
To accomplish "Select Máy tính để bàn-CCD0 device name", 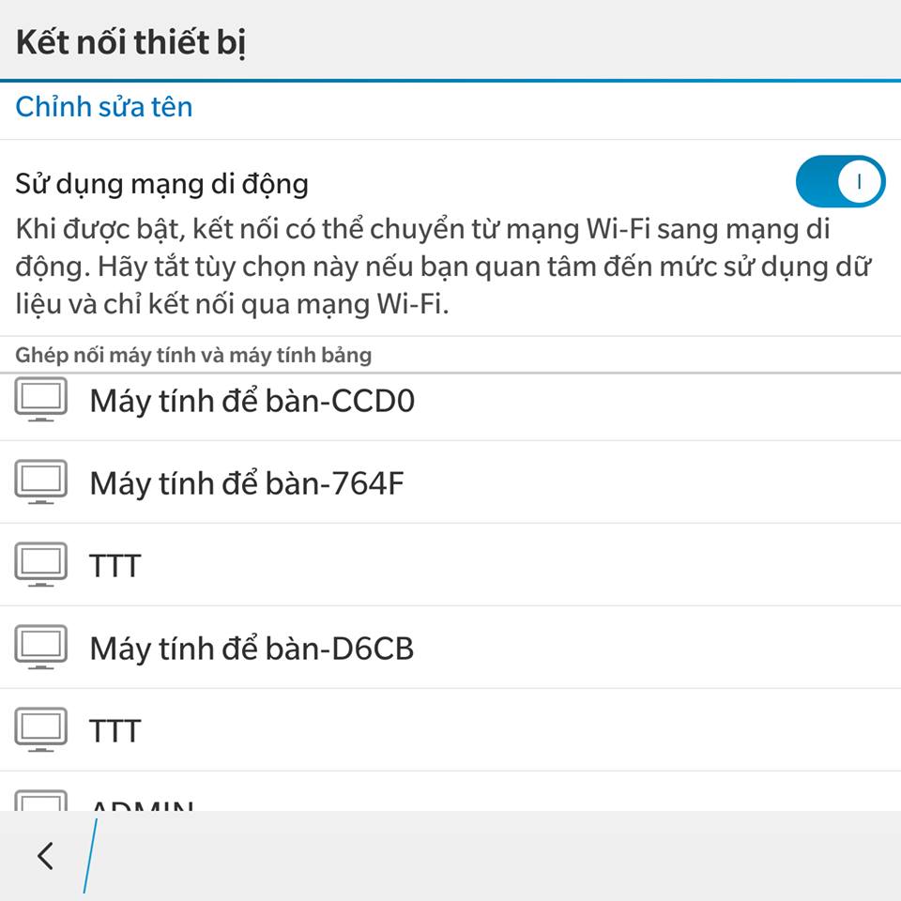I will coord(252,401).
